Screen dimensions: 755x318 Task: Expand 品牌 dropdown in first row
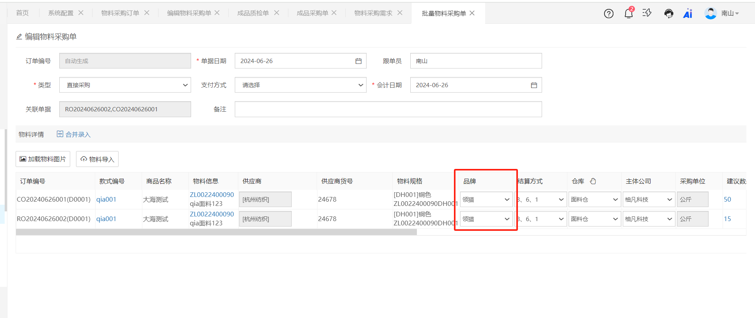[x=486, y=200]
